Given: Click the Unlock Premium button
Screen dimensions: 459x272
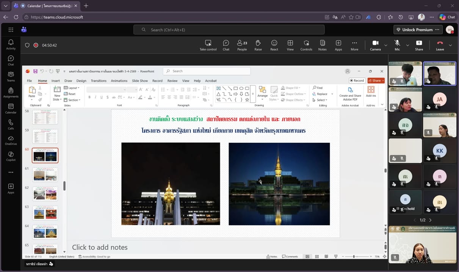Looking at the screenshot, I should pyautogui.click(x=414, y=30).
